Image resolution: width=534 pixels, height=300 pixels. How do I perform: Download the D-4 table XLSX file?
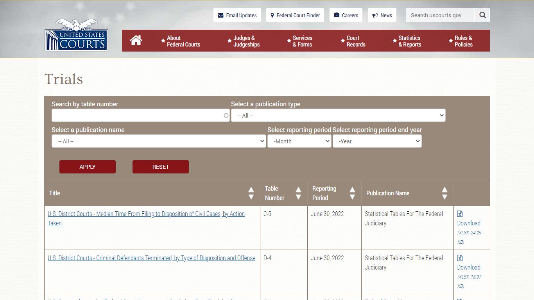(469, 267)
